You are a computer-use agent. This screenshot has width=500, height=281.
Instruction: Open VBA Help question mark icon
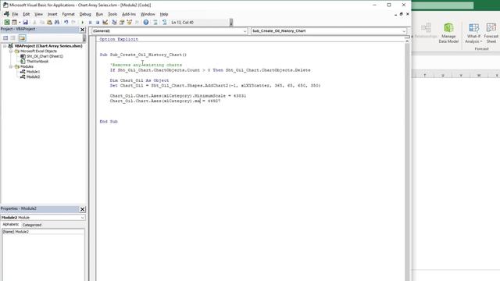[146, 23]
